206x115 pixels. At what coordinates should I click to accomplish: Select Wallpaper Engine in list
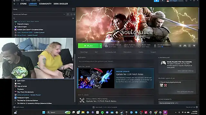pos(23,98)
